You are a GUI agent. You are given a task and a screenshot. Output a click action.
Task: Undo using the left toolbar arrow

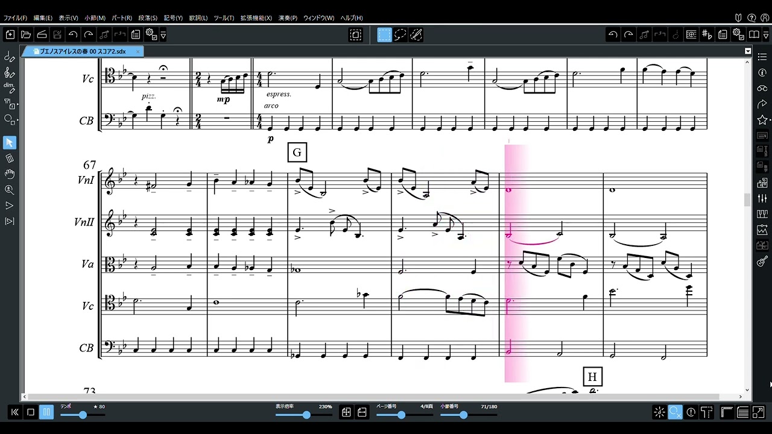(73, 35)
